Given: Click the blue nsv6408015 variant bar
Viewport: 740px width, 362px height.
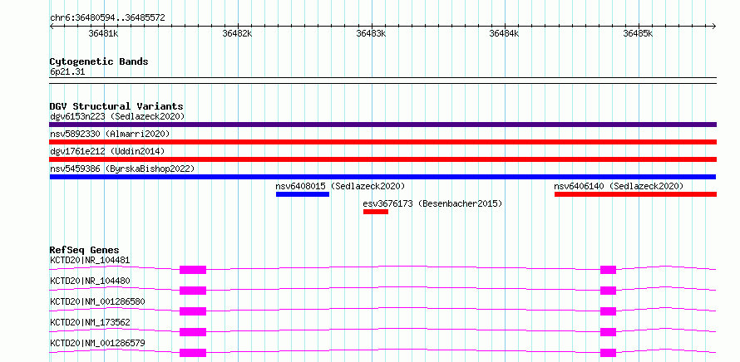Looking at the screenshot, I should click(x=303, y=194).
